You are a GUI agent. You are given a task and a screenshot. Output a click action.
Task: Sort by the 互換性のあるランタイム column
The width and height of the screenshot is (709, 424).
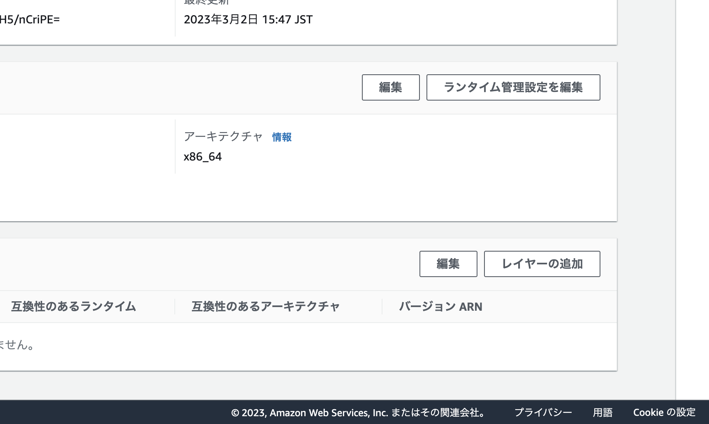[x=73, y=306]
